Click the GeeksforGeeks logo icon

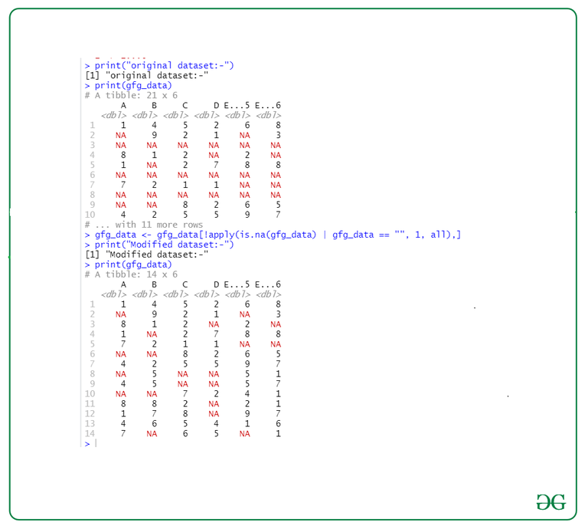[551, 502]
